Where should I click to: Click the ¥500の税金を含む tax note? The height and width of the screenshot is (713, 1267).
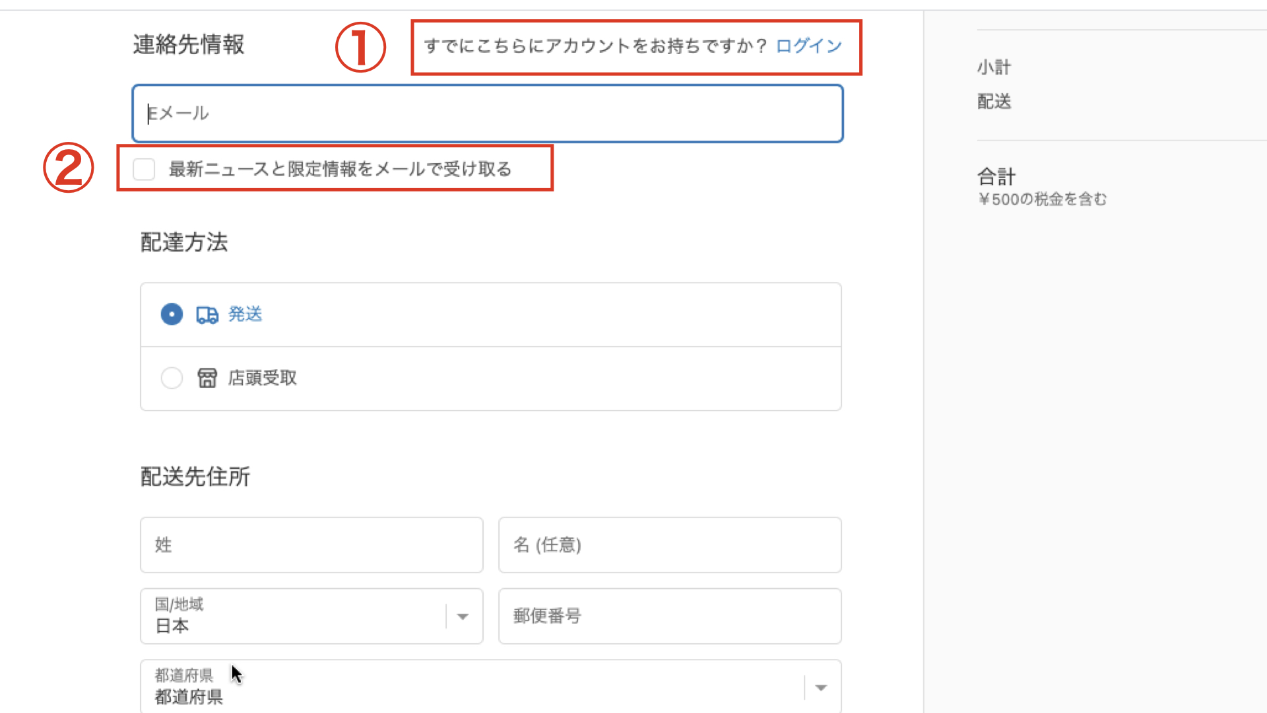pyautogui.click(x=1042, y=199)
